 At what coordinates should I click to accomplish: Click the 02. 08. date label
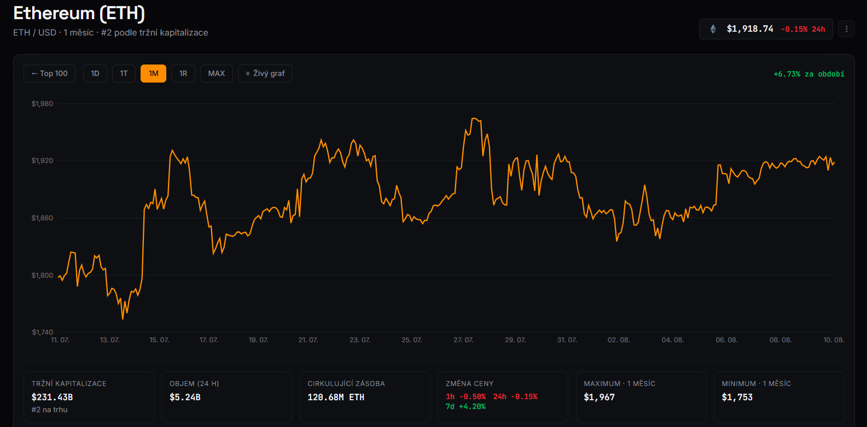click(619, 340)
